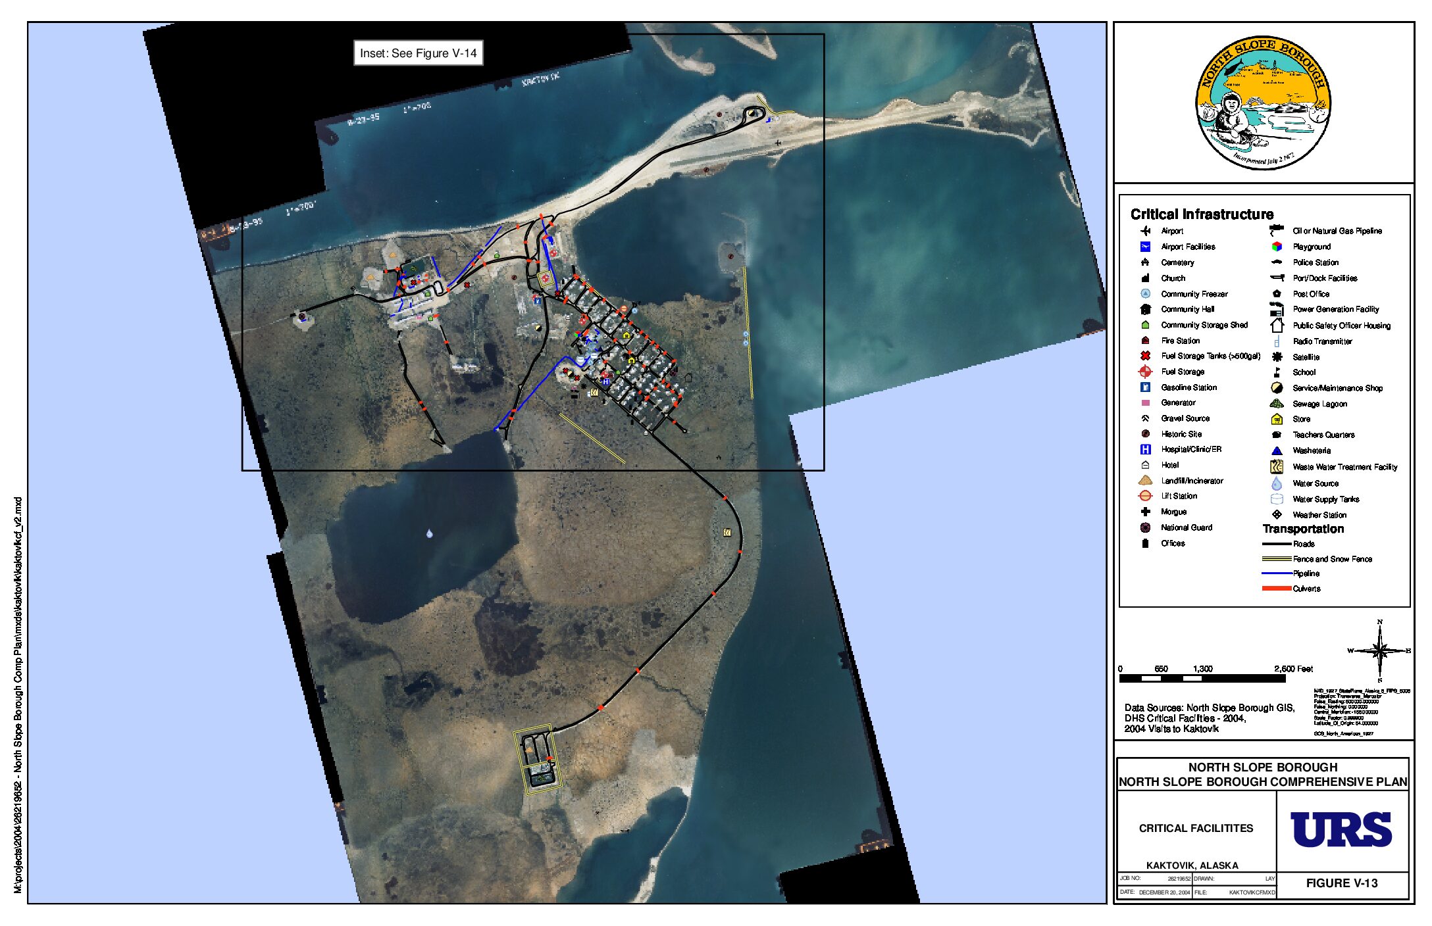Click the Water Source droplet legend icon

[x=1277, y=483]
